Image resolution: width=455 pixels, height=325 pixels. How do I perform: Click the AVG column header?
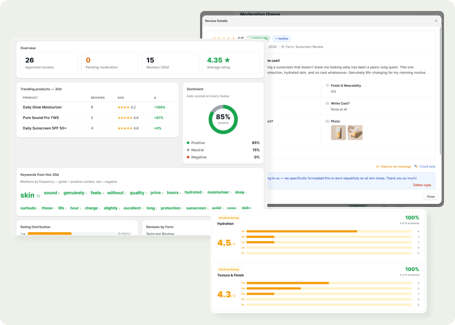pos(121,98)
